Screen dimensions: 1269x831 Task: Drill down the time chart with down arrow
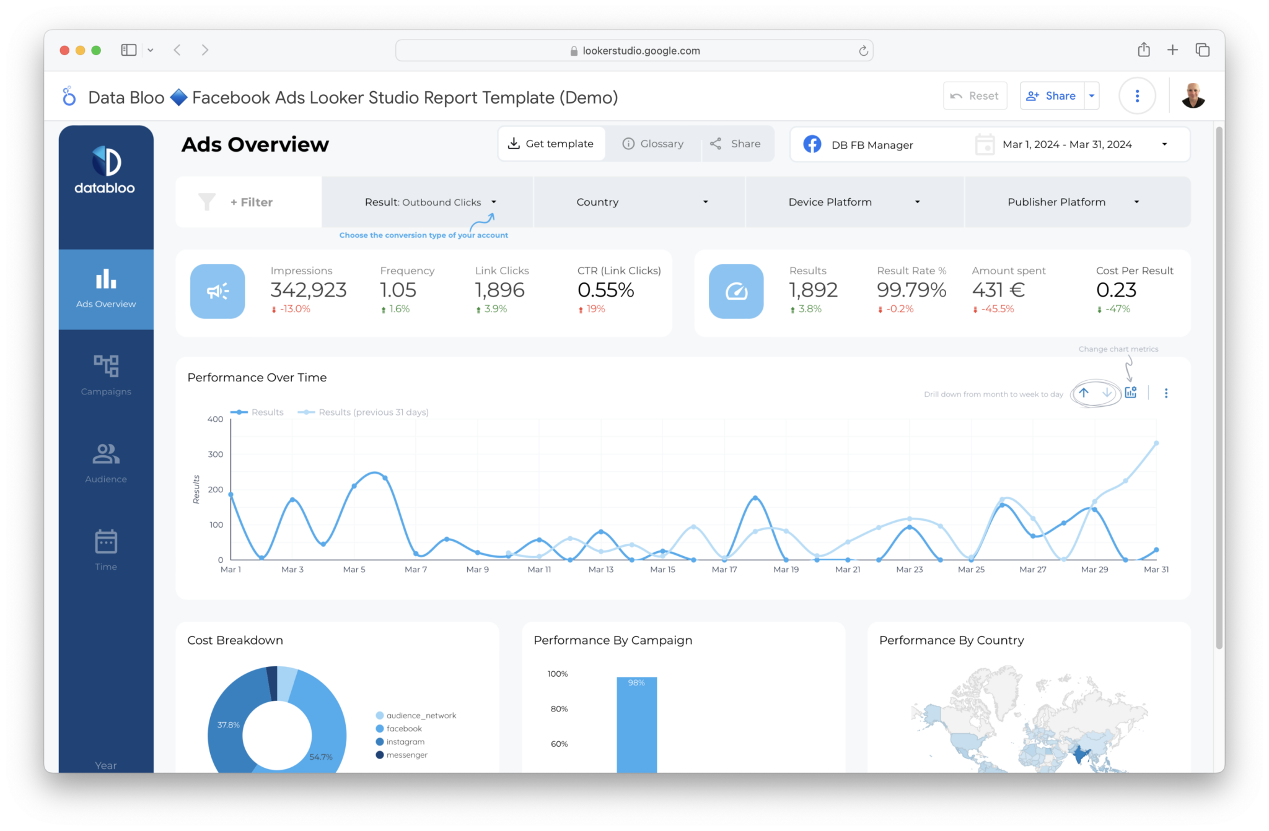(1107, 393)
